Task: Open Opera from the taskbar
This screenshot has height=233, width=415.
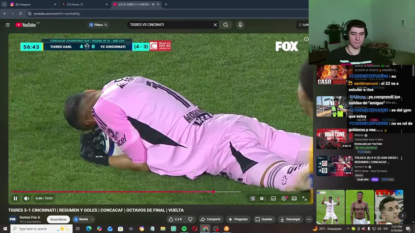Action: (x=195, y=229)
